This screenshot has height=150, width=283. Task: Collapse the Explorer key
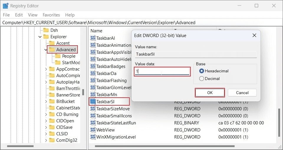tap(40, 37)
